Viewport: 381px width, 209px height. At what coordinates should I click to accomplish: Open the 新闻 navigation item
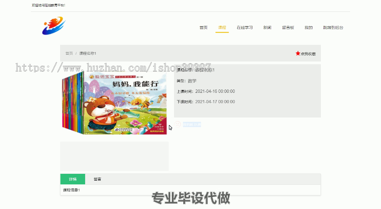[x=267, y=28]
